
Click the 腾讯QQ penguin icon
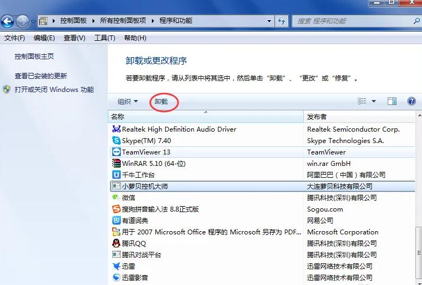116,243
